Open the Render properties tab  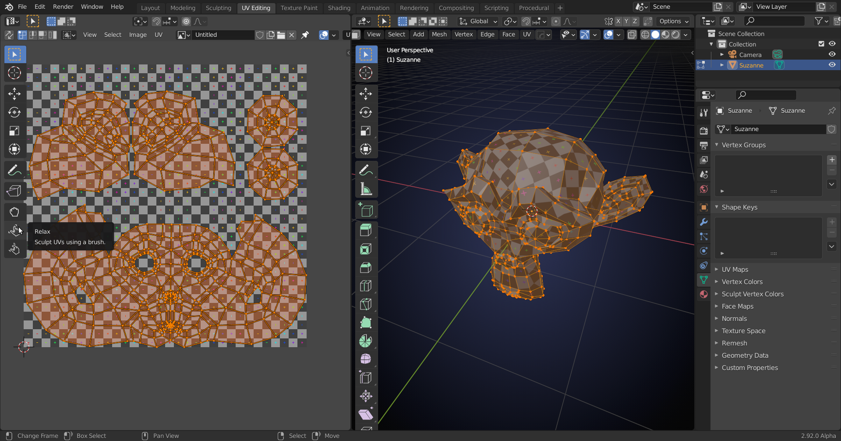coord(703,131)
